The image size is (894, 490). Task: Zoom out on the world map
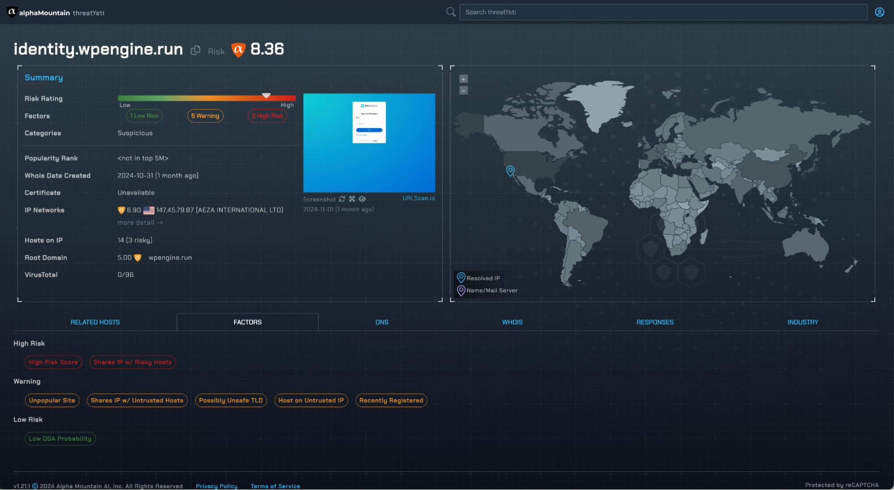point(463,90)
